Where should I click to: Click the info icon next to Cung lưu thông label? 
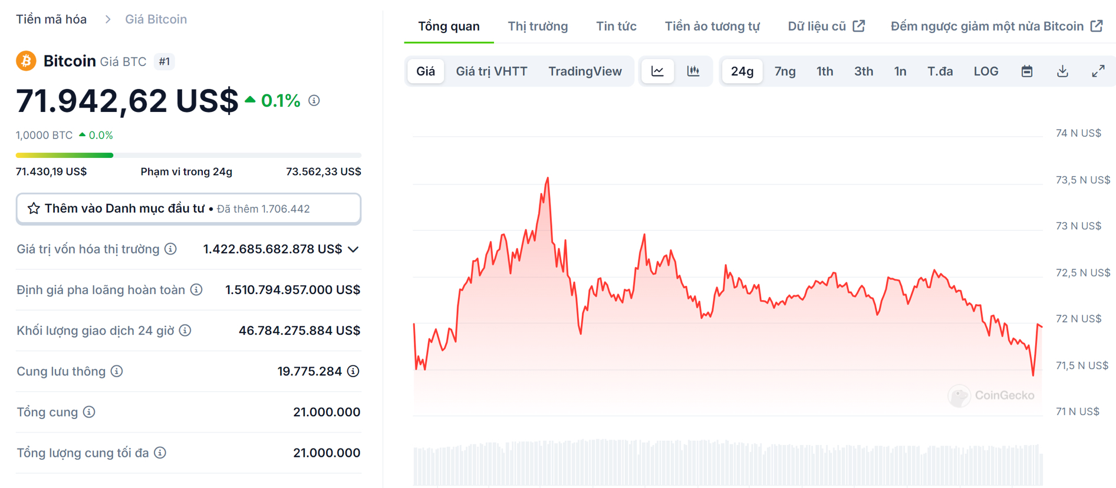click(117, 371)
